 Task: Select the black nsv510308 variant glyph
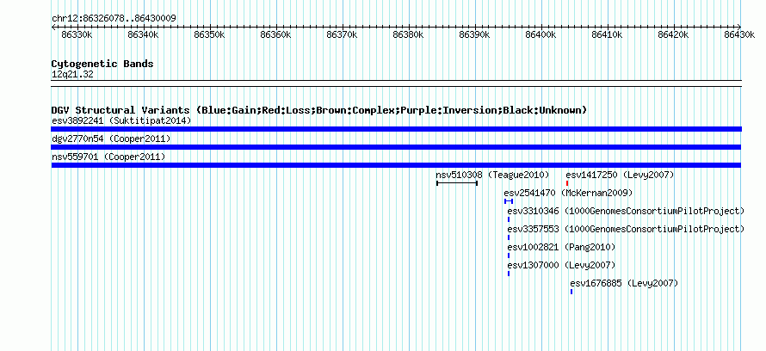tap(457, 183)
